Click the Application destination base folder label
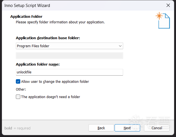 pyautogui.click(x=48, y=38)
